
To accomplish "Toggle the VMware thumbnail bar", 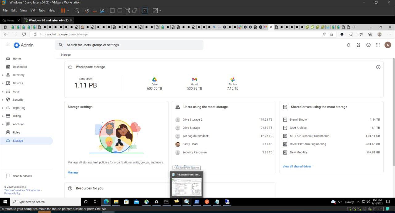I will [x=120, y=10].
